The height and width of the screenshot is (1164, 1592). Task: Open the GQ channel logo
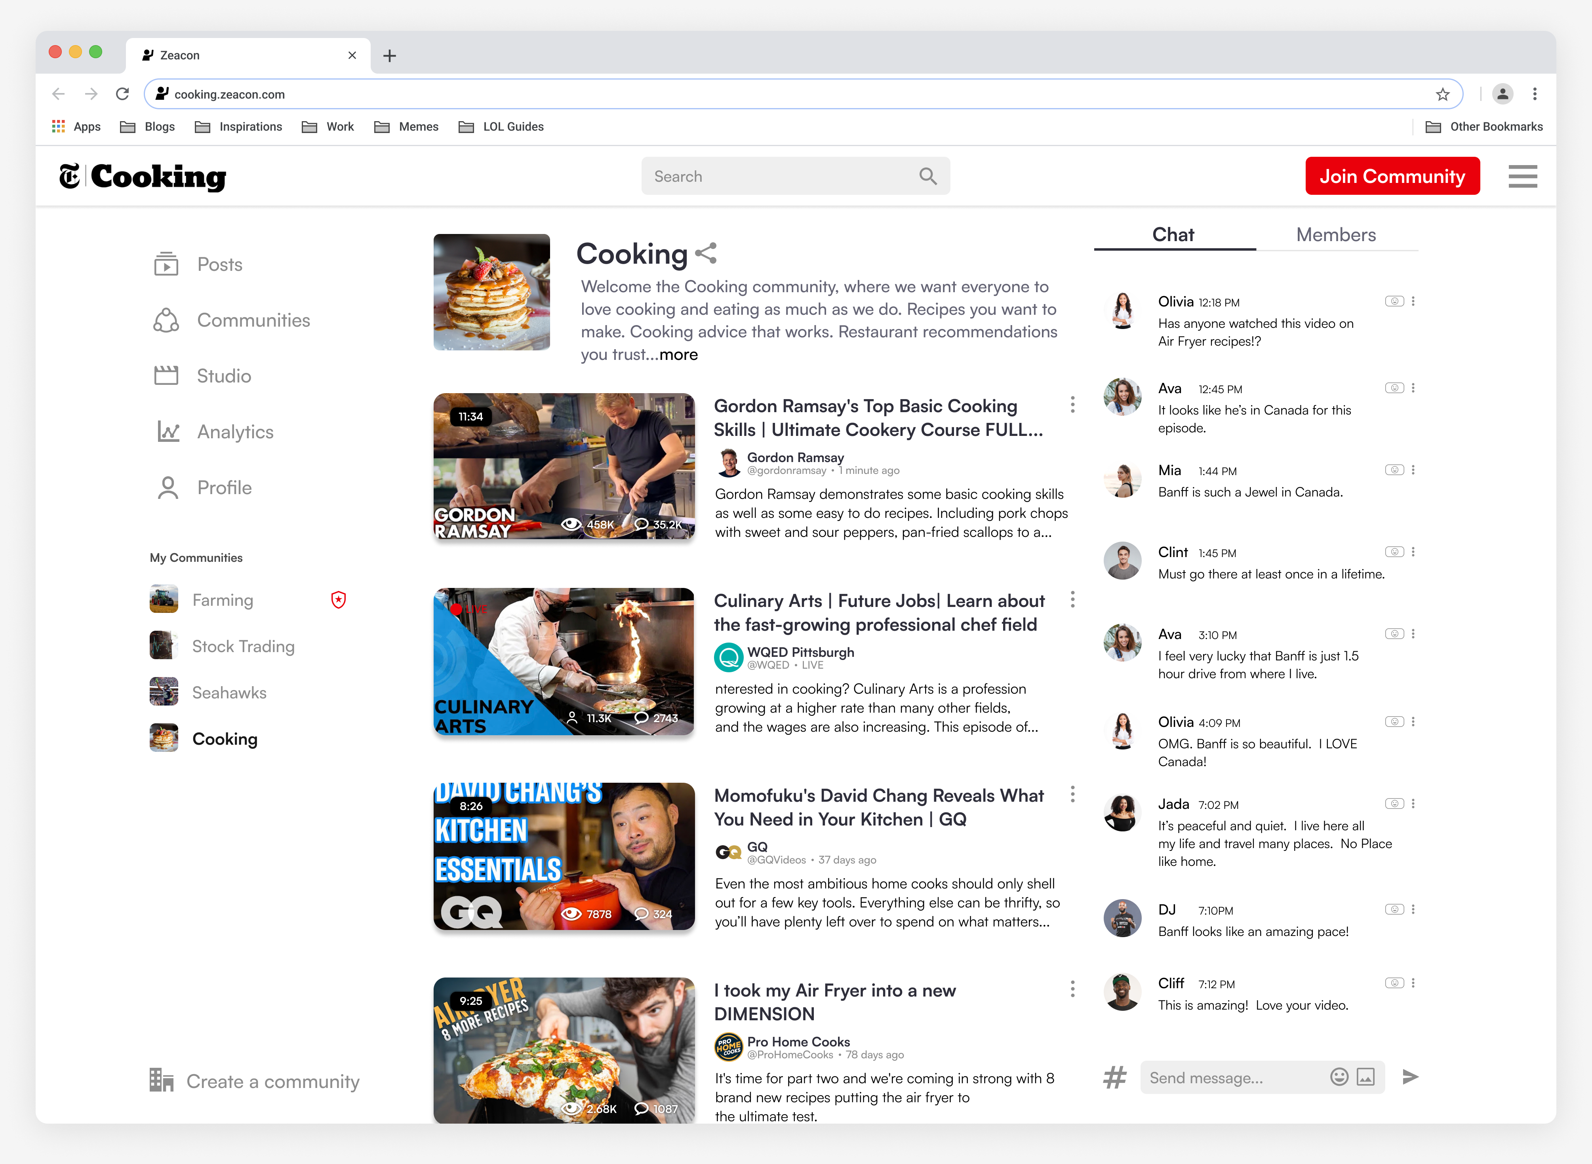click(x=729, y=852)
